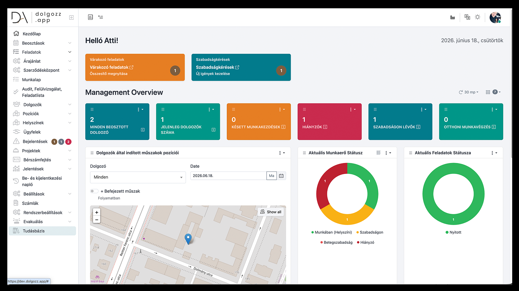The image size is (519, 291).
Task: Click drag handle on Hiányzók card
Action: (304, 109)
